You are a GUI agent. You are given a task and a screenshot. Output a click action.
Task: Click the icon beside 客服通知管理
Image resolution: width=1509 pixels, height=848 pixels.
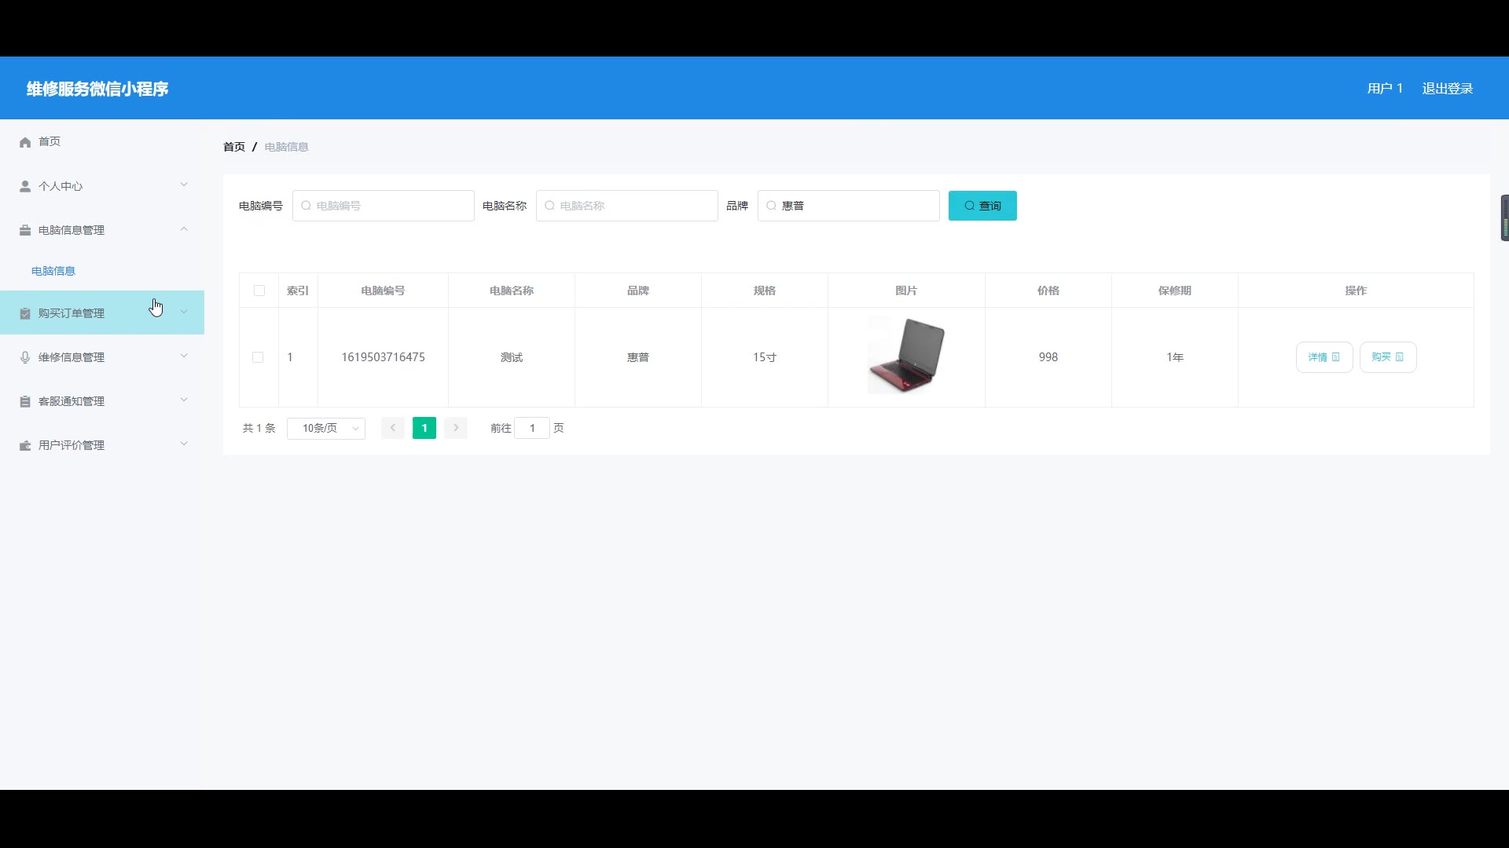[x=25, y=401]
